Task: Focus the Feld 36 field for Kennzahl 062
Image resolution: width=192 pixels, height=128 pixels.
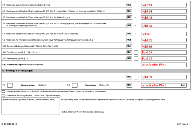Action: pos(164,46)
